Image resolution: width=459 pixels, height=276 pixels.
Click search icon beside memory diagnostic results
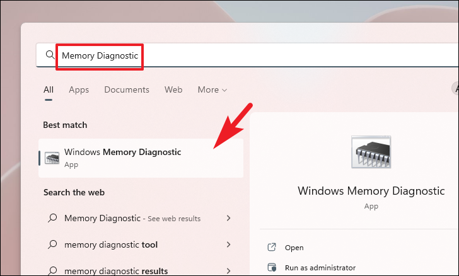click(52, 270)
